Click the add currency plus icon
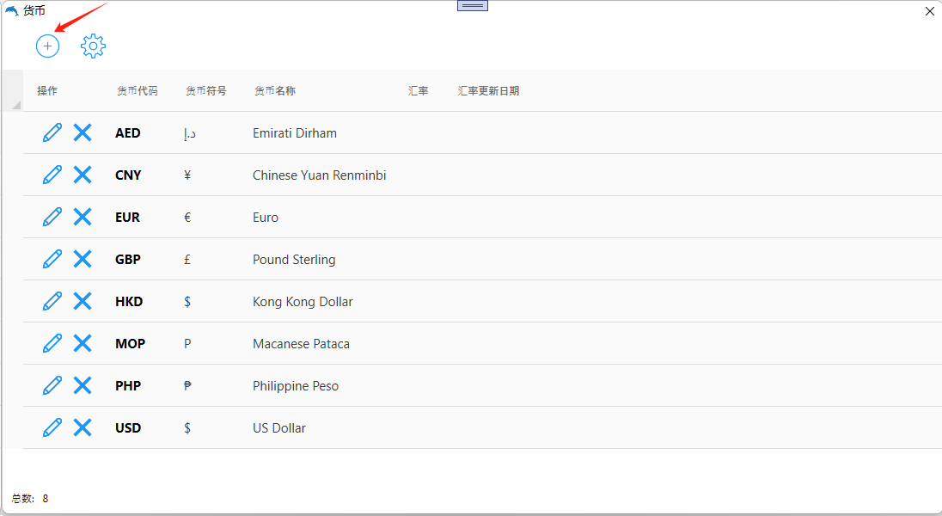Screen dimensions: 942x516 (47, 46)
